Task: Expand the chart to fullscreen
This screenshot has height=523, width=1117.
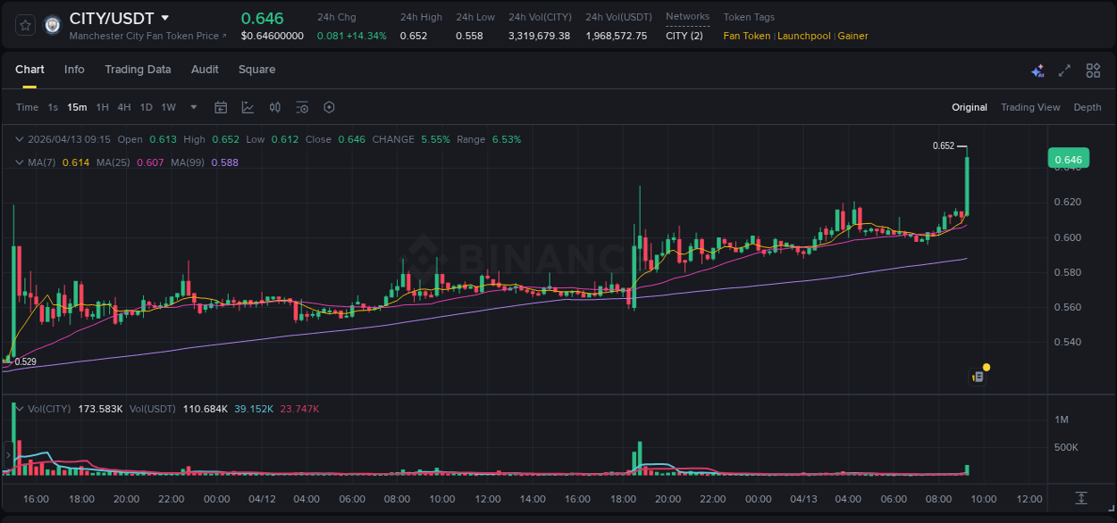Action: 1064,70
